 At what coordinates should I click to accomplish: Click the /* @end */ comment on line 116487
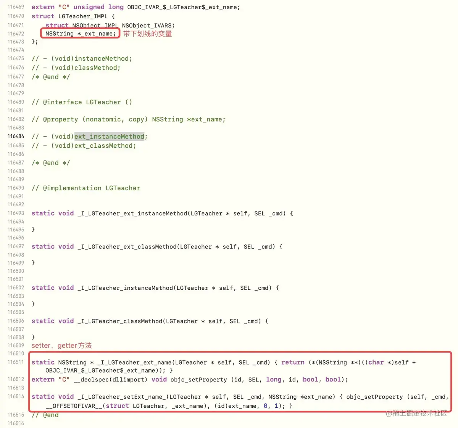click(51, 163)
